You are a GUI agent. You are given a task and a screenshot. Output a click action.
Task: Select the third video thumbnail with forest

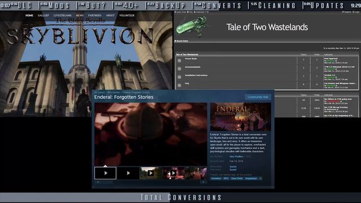click(x=151, y=173)
